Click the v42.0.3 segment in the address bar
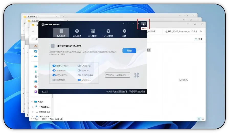This screenshot has height=133, width=229. coord(151,32)
